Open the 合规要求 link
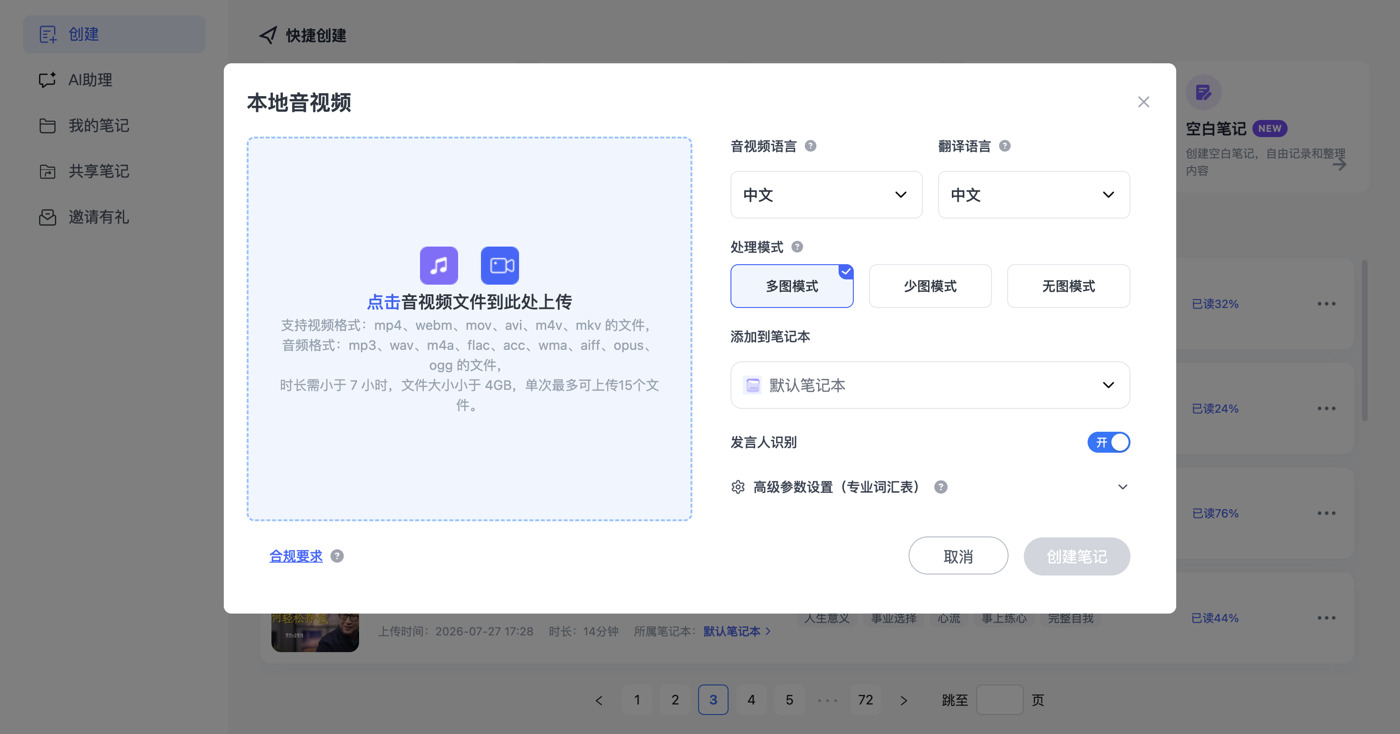The height and width of the screenshot is (734, 1400). point(296,556)
